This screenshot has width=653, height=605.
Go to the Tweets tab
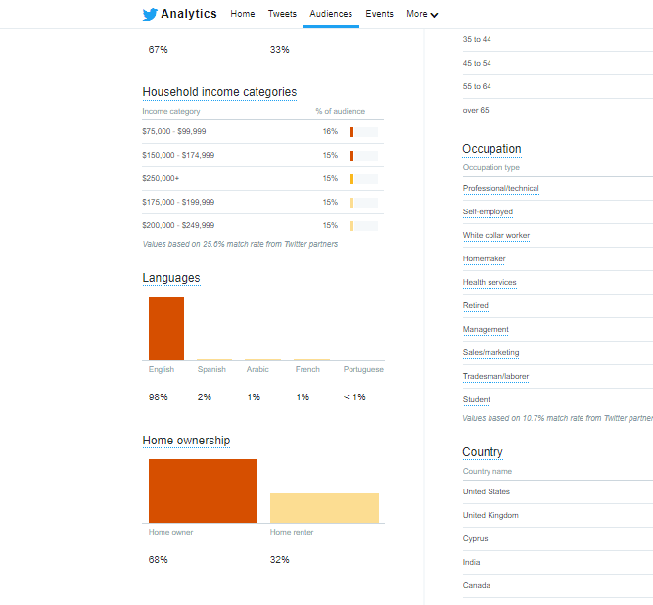282,14
